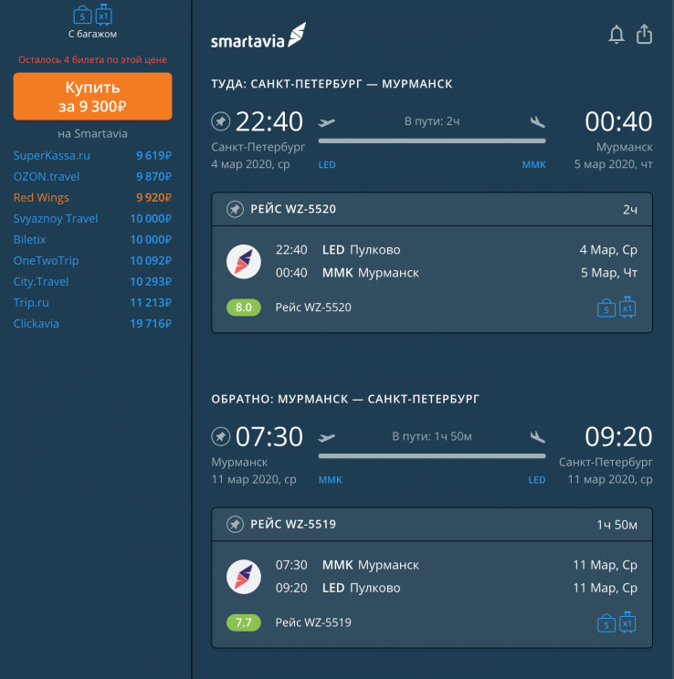Click РЕЙС WZ-5519 header title
Image resolution: width=674 pixels, height=679 pixels.
[293, 525]
